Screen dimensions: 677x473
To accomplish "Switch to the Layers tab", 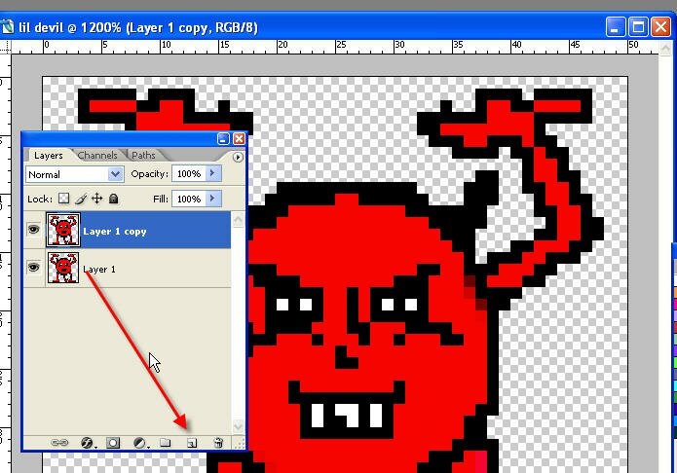I will (x=48, y=156).
